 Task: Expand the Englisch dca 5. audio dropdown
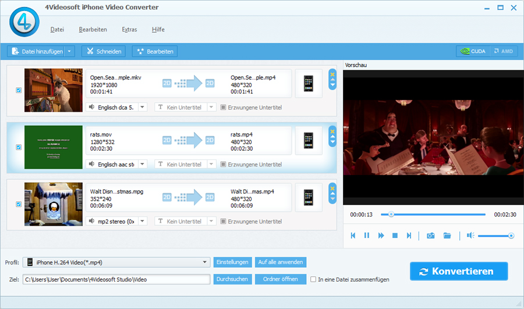point(143,107)
